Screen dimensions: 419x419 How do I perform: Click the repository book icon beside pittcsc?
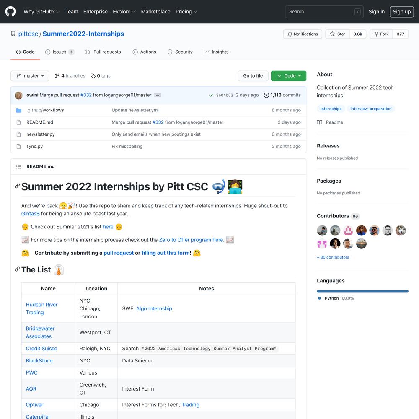[x=13, y=34]
